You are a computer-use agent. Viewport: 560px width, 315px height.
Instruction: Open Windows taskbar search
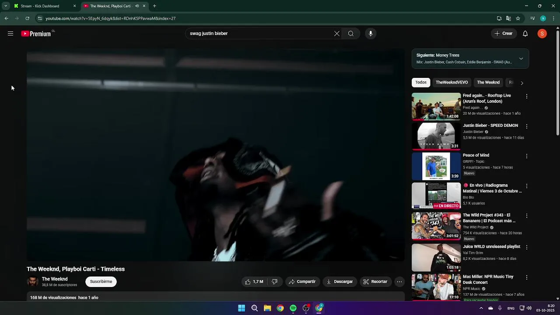point(255,308)
